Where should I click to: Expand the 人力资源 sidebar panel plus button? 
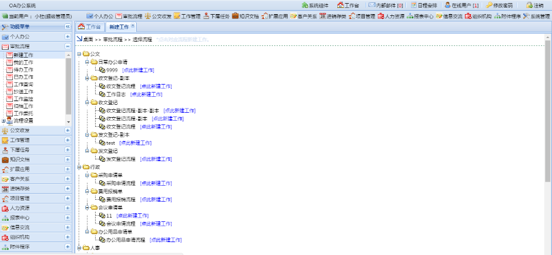(67, 208)
